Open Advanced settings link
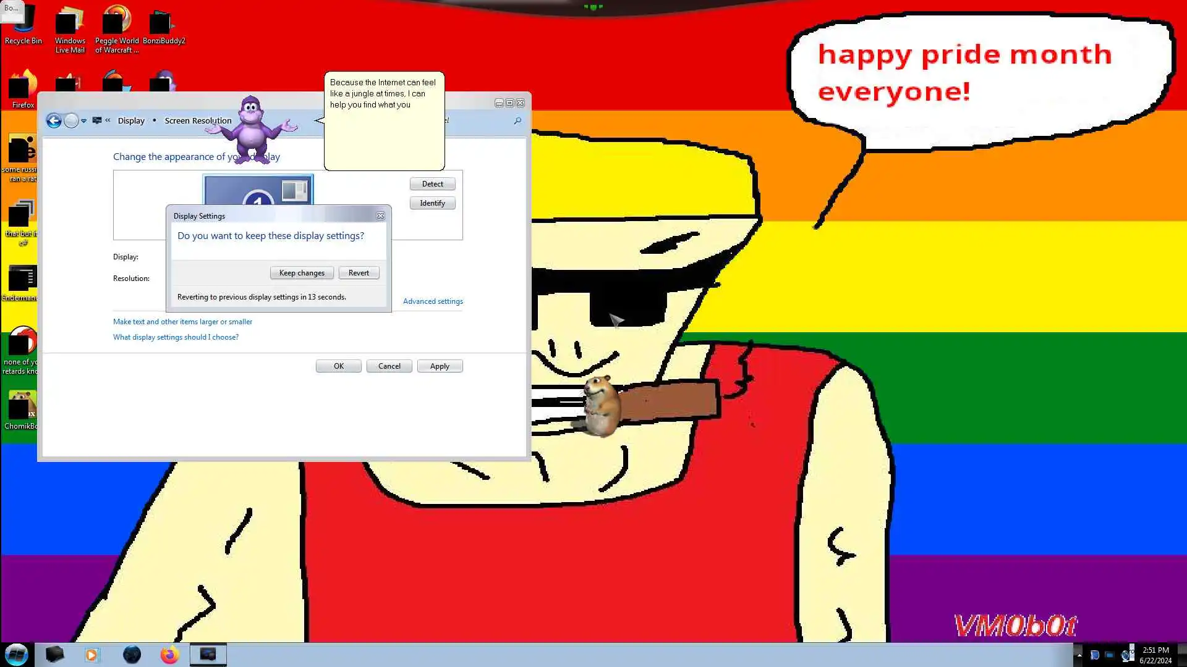The image size is (1187, 667). coord(433,301)
